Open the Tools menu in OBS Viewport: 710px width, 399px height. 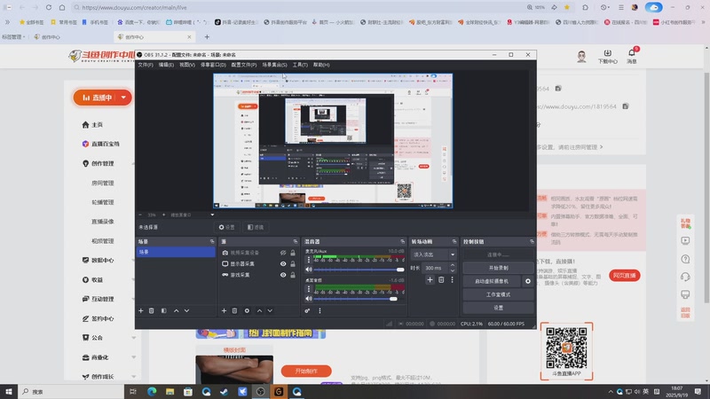click(x=300, y=65)
